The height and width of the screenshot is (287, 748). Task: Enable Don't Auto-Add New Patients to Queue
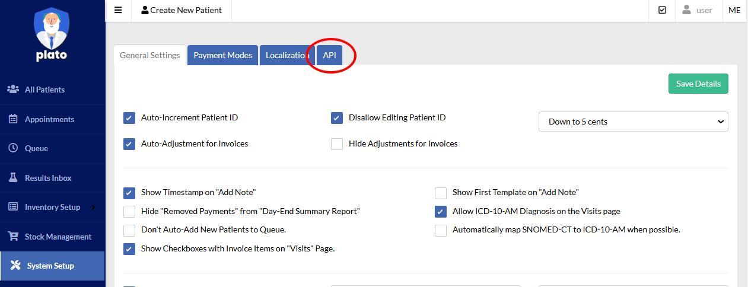click(x=129, y=230)
